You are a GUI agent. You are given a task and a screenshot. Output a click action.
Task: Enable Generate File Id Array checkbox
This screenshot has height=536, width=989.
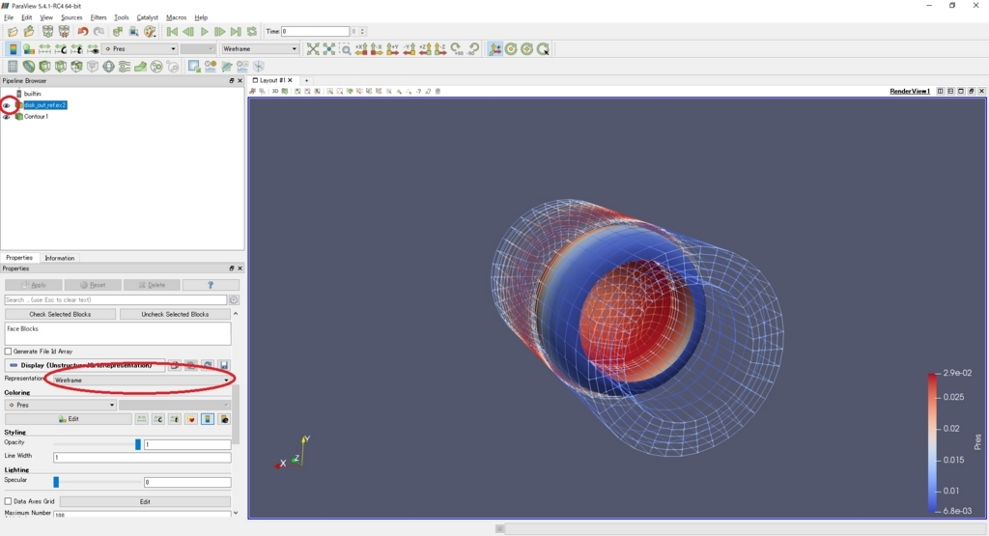[8, 352]
